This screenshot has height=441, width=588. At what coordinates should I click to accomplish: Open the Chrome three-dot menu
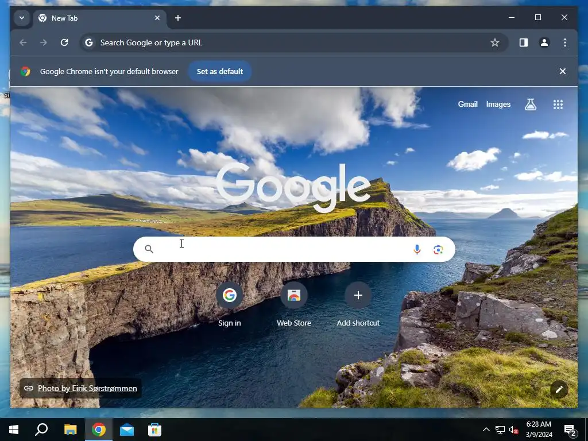(x=565, y=42)
